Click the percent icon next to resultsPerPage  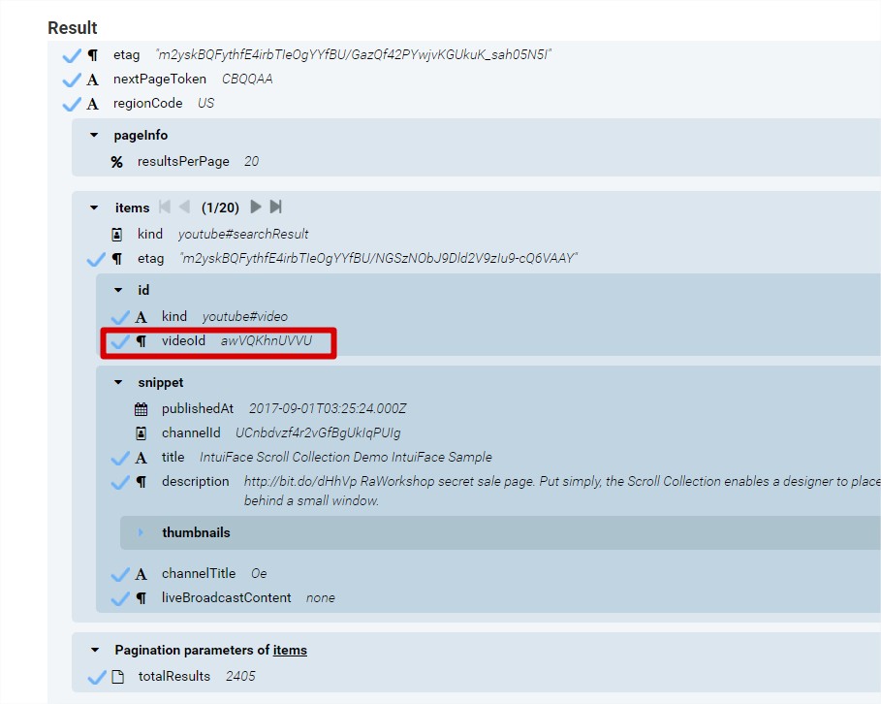click(x=117, y=162)
